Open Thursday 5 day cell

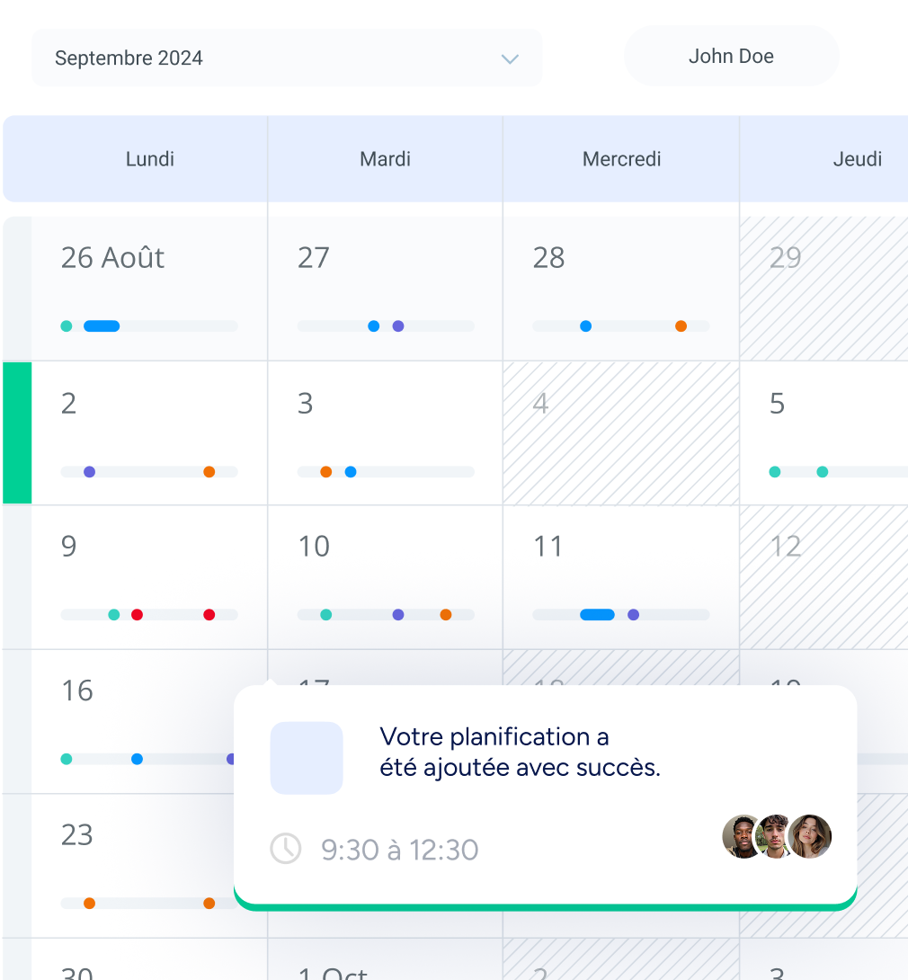pyautogui.click(x=824, y=433)
